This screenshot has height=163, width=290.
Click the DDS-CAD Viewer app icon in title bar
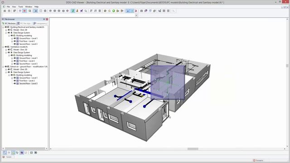coord(3,2)
